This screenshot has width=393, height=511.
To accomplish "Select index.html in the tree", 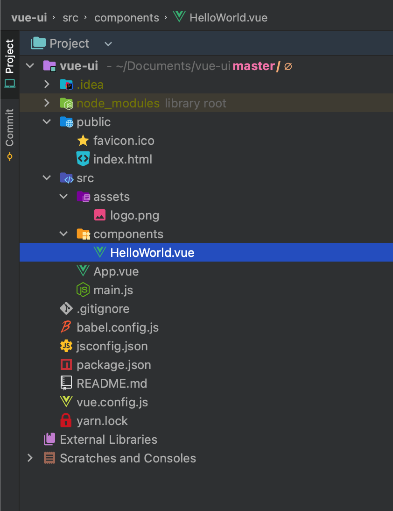I will coord(123,159).
